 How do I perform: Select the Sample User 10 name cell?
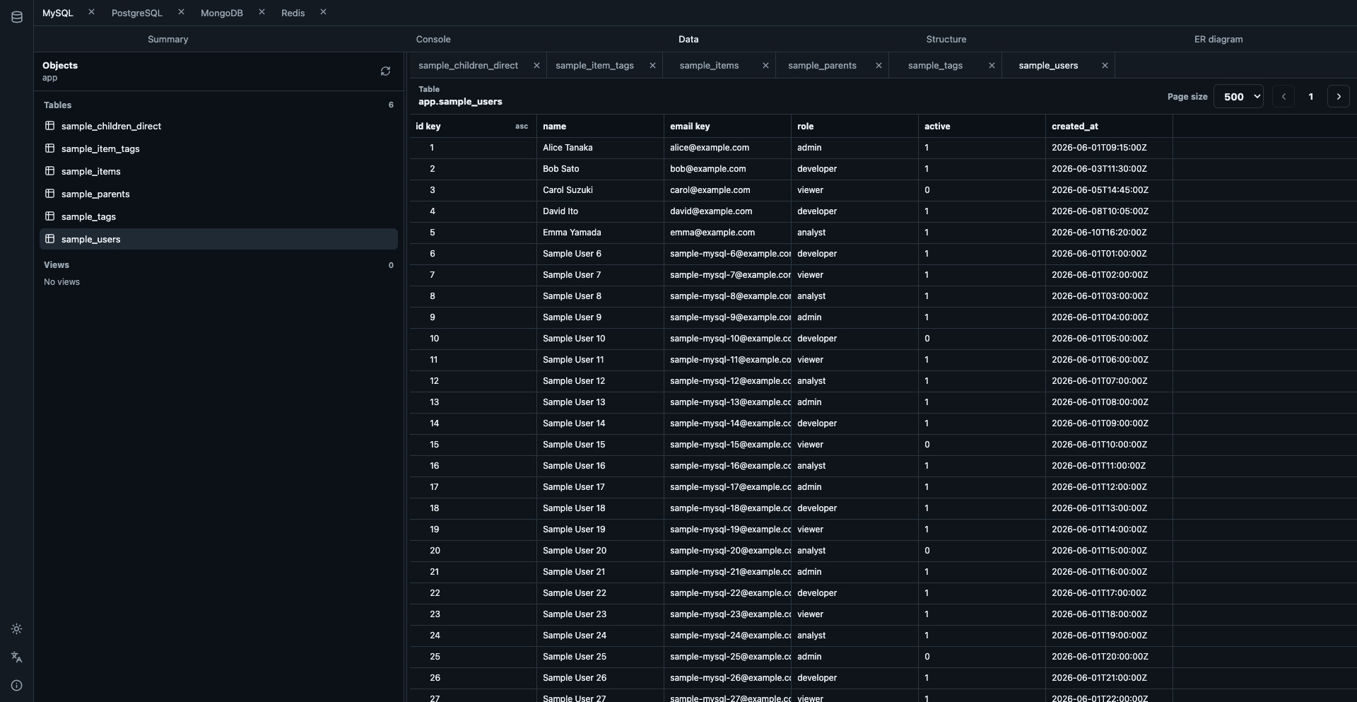click(x=600, y=339)
